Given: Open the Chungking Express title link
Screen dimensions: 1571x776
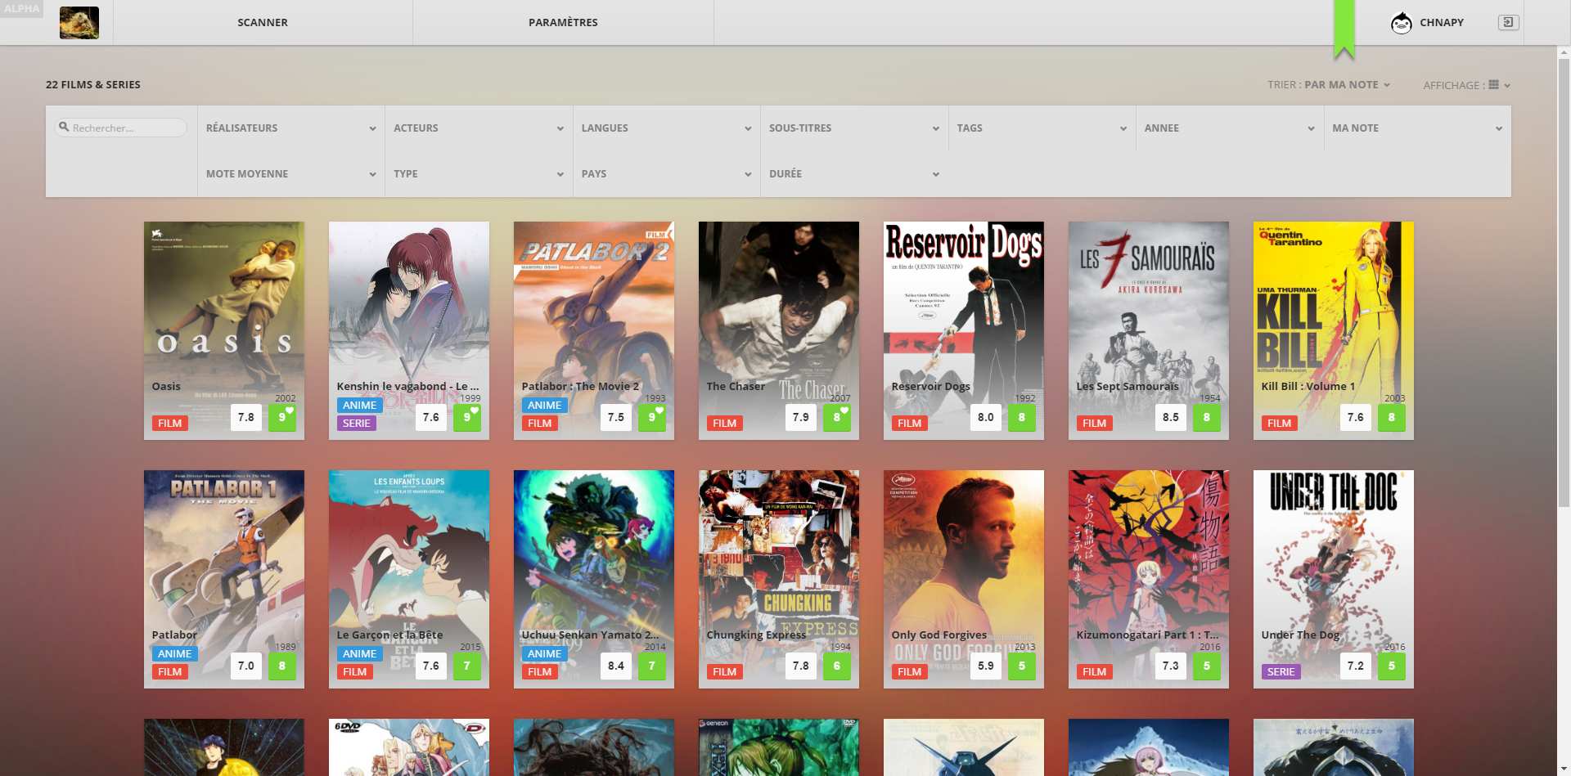Looking at the screenshot, I should pyautogui.click(x=756, y=635).
